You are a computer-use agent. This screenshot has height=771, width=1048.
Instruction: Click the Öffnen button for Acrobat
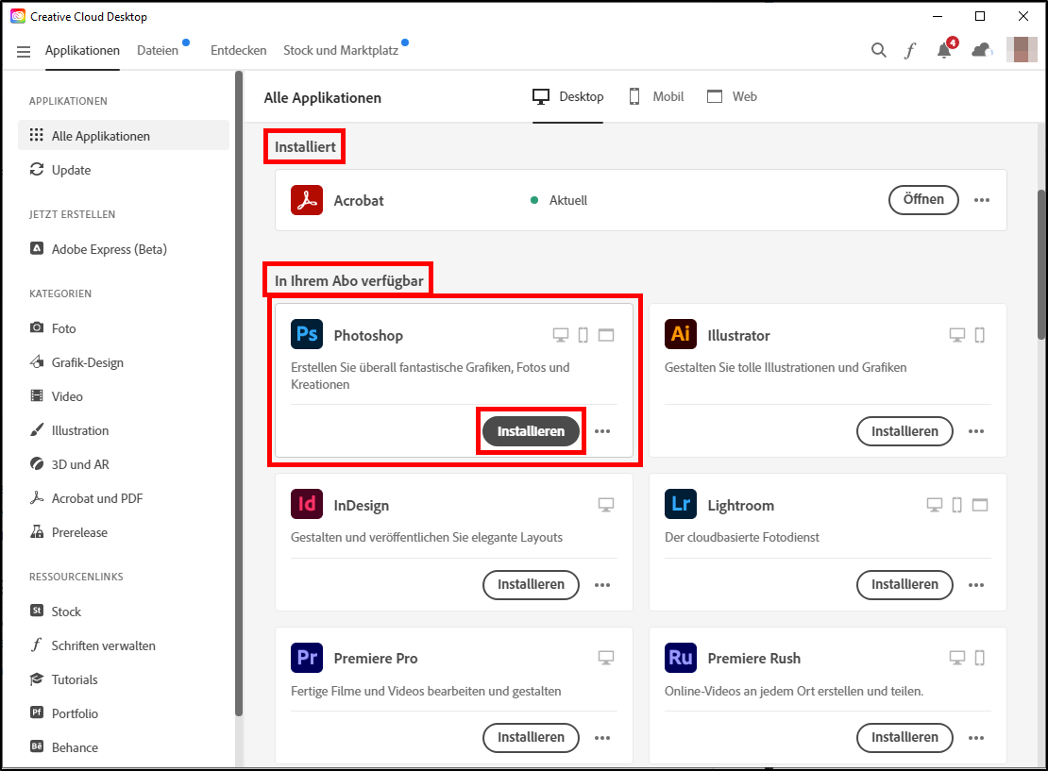[x=922, y=200]
